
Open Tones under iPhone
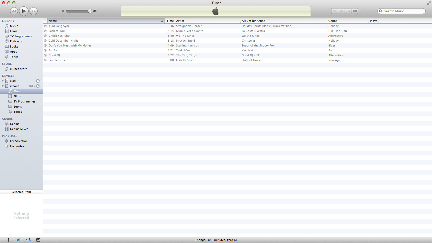(17, 112)
